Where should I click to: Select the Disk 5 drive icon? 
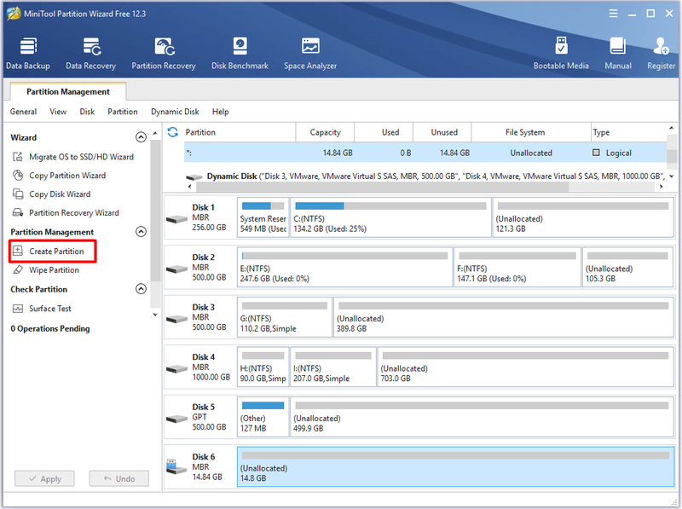pyautogui.click(x=176, y=419)
